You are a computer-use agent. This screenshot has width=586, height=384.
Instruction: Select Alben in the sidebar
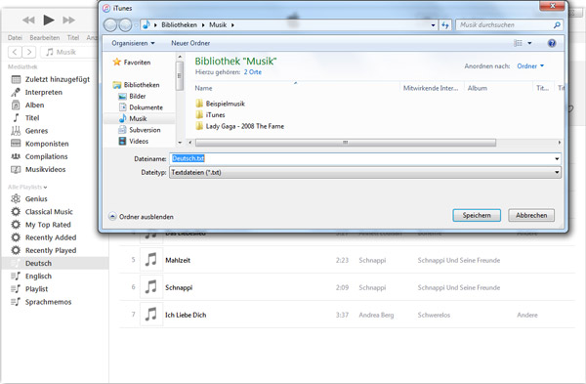pyautogui.click(x=34, y=106)
